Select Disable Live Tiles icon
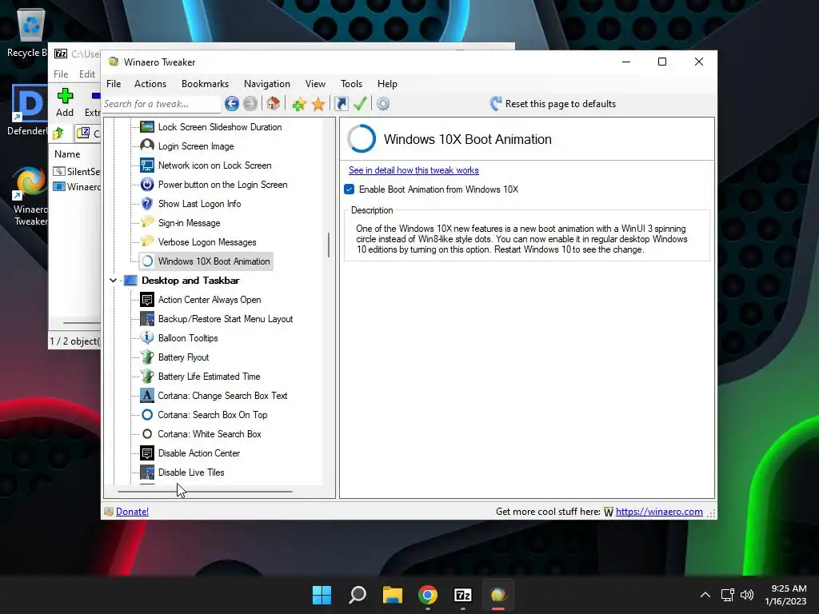Screen dimensions: 819x614 (147, 472)
